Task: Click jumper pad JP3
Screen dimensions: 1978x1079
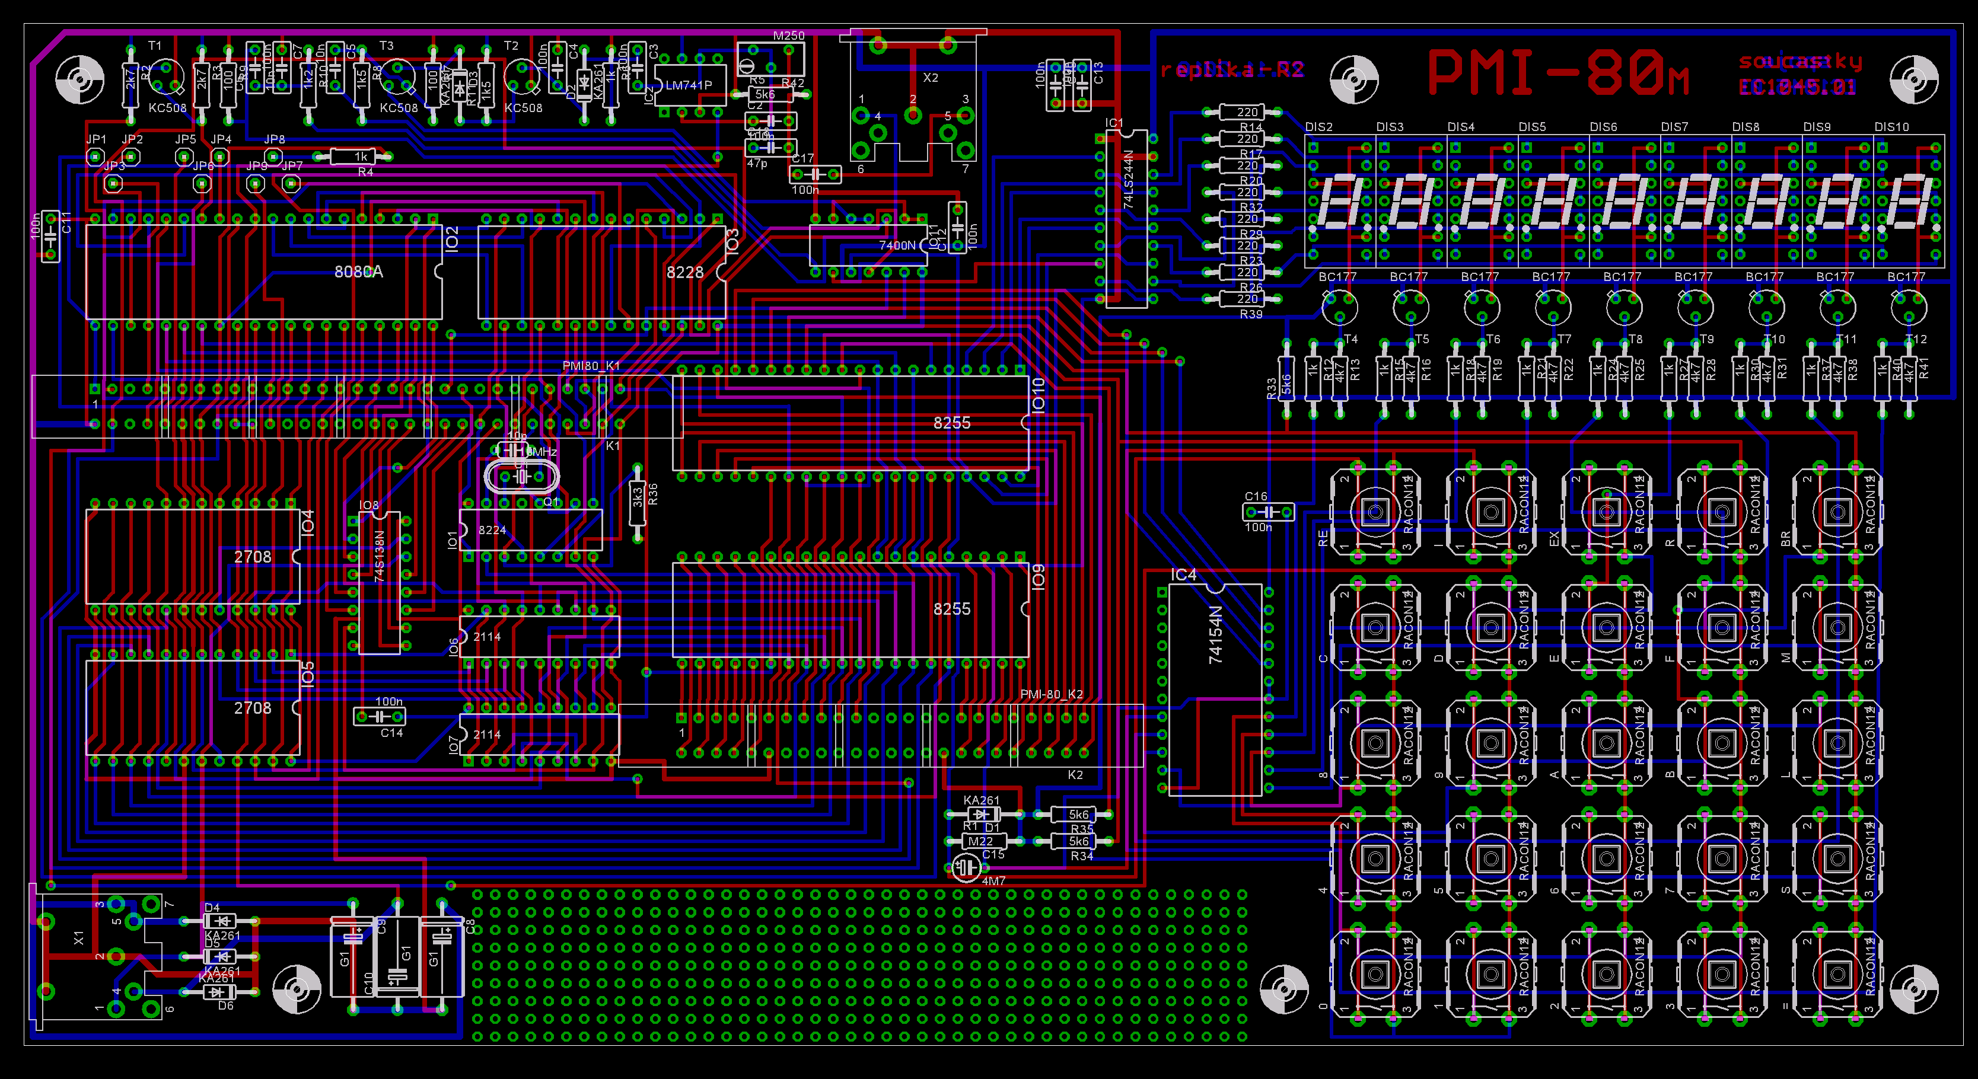Action: pyautogui.click(x=113, y=183)
